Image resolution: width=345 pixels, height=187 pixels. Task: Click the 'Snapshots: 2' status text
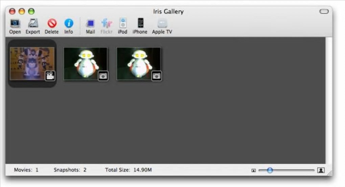coord(70,170)
